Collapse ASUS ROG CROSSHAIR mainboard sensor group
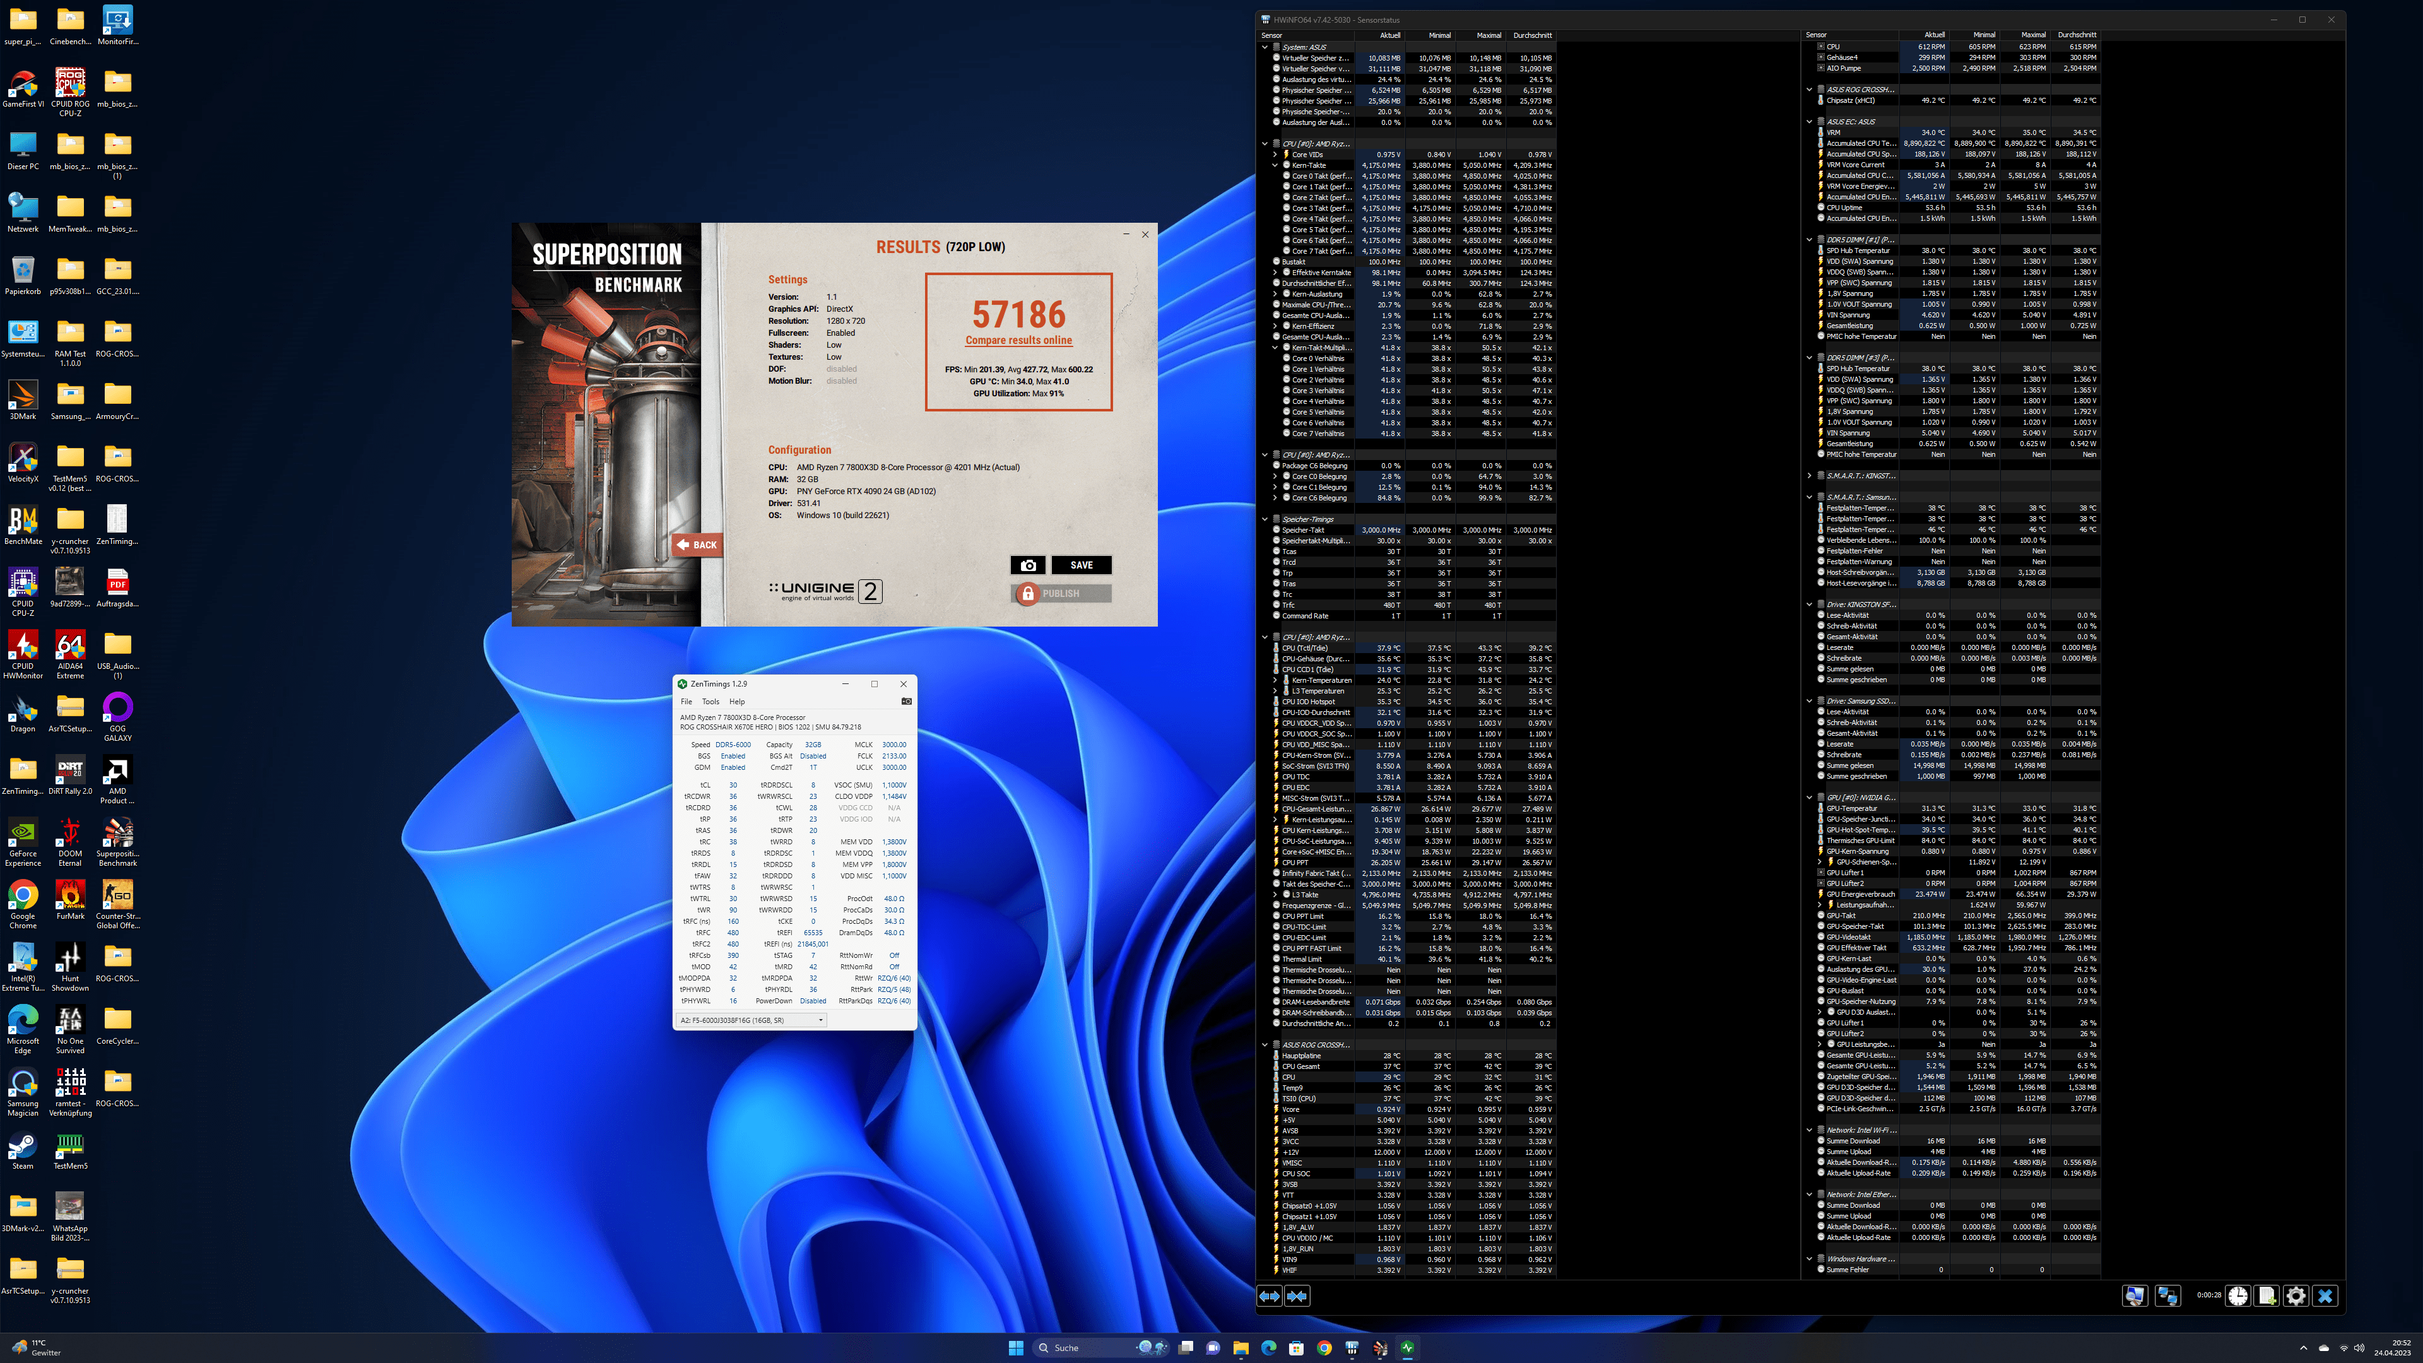2423x1363 pixels. point(1265,1045)
